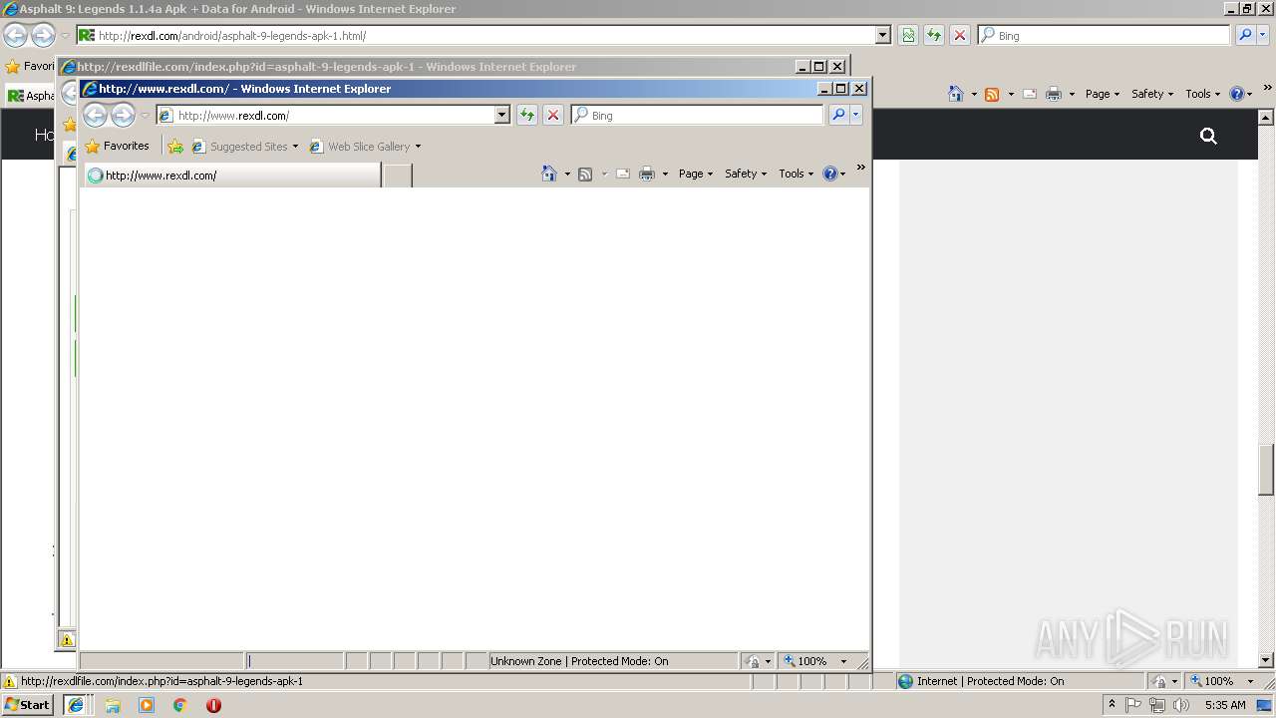Open address dropdown of main Asphalt 9 window
The height and width of the screenshot is (718, 1276).
882,36
